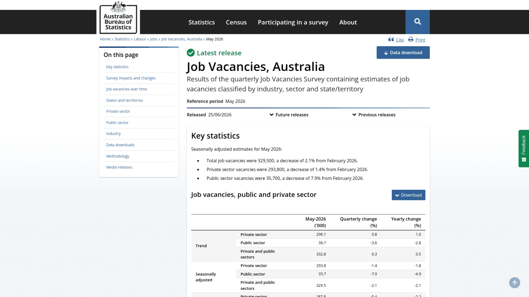Open Job Vacancies, Australia breadcrumb

182,39
